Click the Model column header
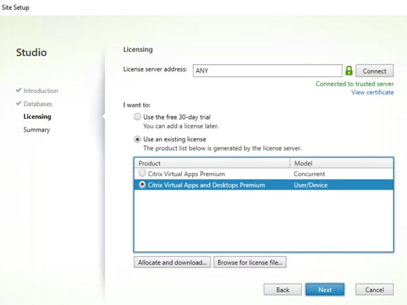407x305 pixels. point(341,163)
